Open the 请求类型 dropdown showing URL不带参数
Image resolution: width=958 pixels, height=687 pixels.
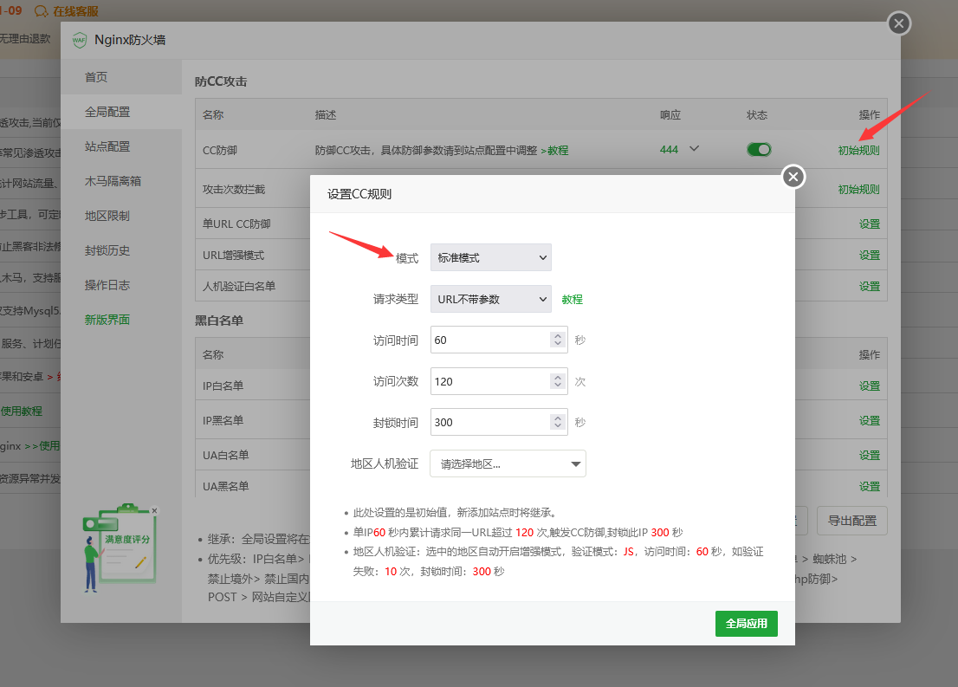coord(490,299)
